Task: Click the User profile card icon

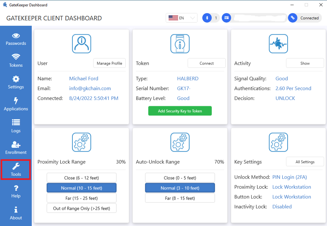Action: pyautogui.click(x=82, y=44)
